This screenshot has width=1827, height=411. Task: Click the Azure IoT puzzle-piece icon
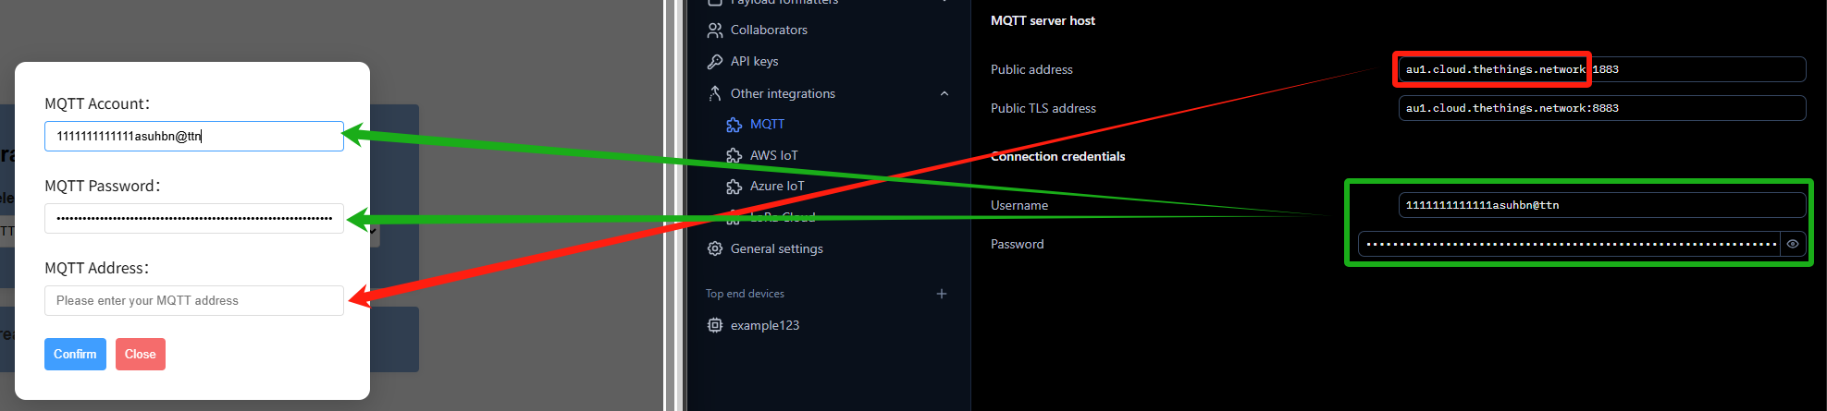click(735, 187)
